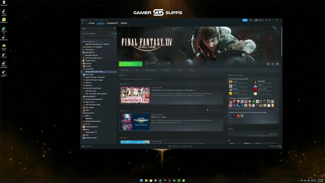Open Big Picture mode controller icon
Viewport: 325px width, 183px height.
pos(266,20)
